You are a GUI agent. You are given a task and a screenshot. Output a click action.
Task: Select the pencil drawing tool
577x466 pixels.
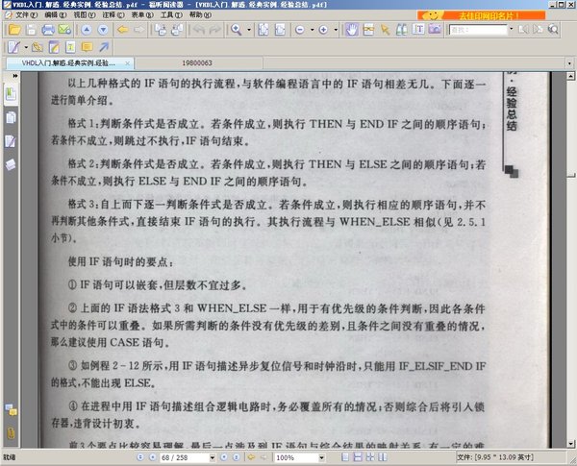click(x=14, y=47)
